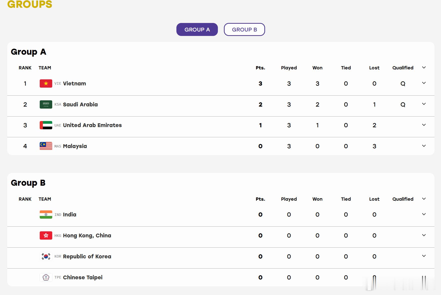
Task: Click the Republic of Korea flag icon
Action: 46,256
